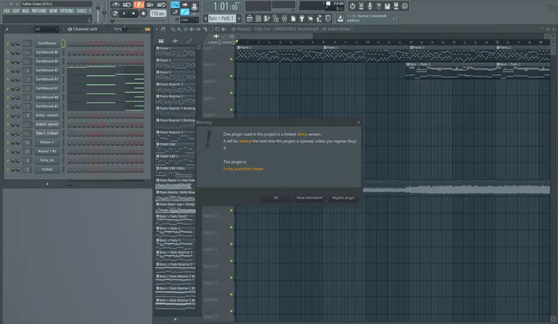Select the Piano Reprise 1 pattern
The width and height of the screenshot is (558, 324).
(175, 88)
